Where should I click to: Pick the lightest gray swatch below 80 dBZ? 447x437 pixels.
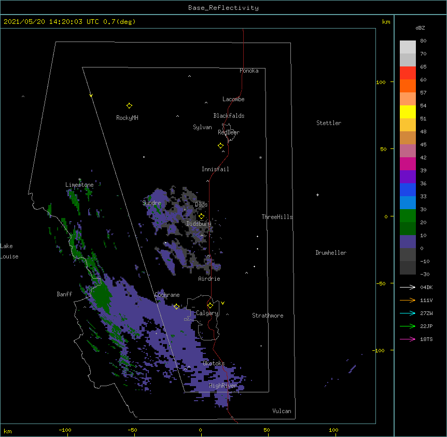tap(408, 47)
